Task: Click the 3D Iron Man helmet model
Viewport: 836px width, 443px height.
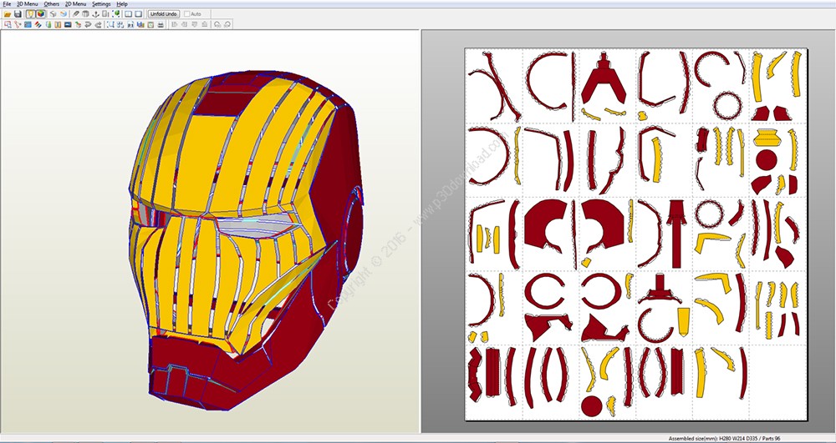Action: coord(245,239)
